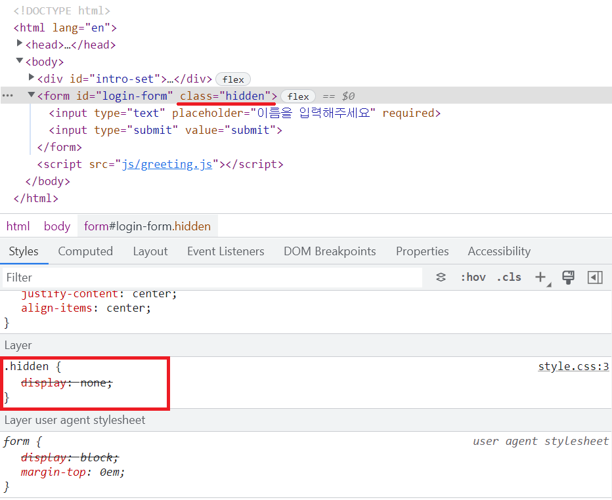Expand the head element node
Screen dimensions: 612x500
pos(20,43)
